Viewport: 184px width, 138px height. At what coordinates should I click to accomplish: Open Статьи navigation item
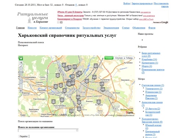click(126, 28)
